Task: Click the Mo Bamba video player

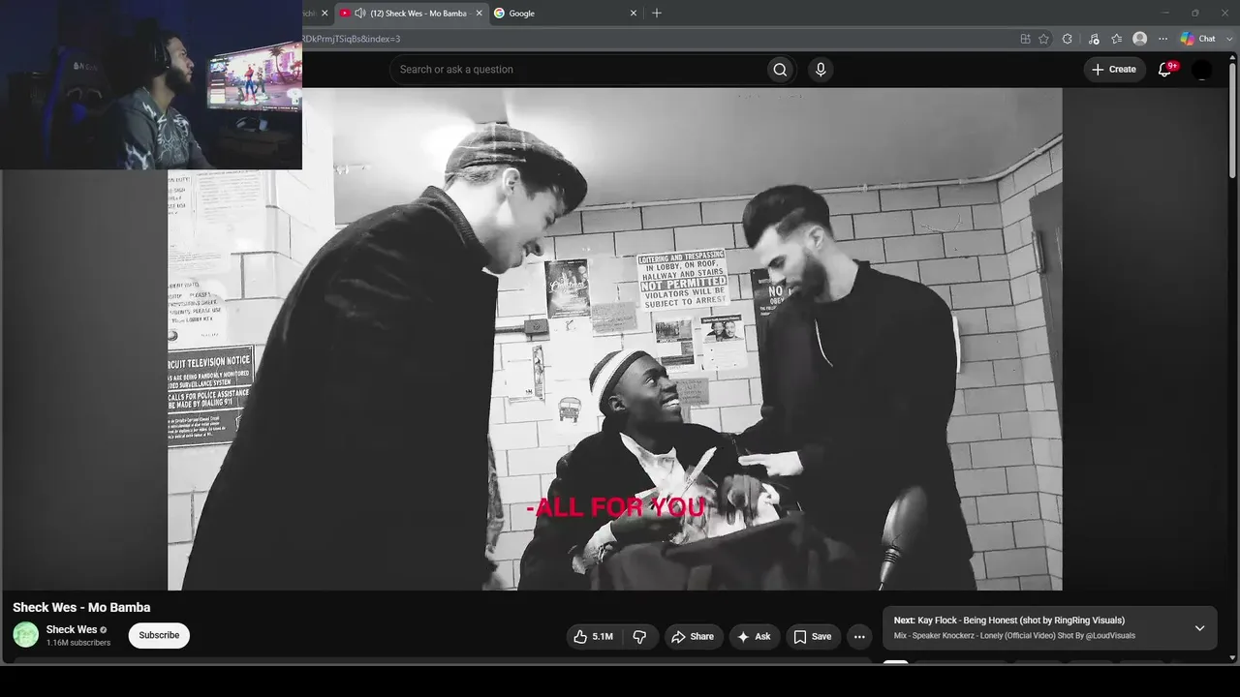Action: pyautogui.click(x=615, y=339)
